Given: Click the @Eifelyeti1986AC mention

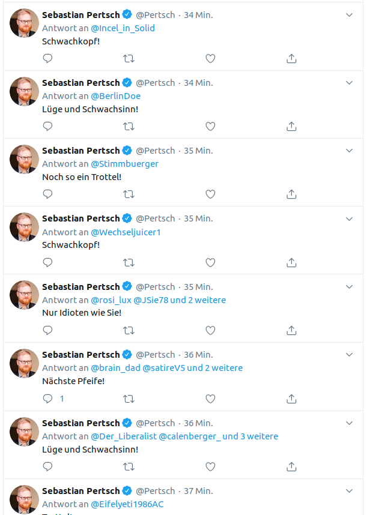Looking at the screenshot, I should [x=127, y=504].
